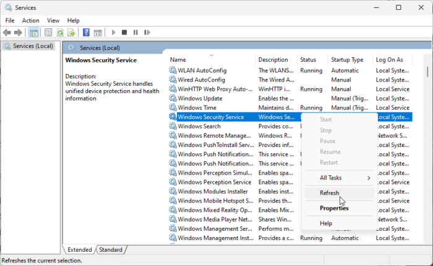Image resolution: width=433 pixels, height=266 pixels.
Task: Click the Services app icon in title bar
Action: coord(8,7)
